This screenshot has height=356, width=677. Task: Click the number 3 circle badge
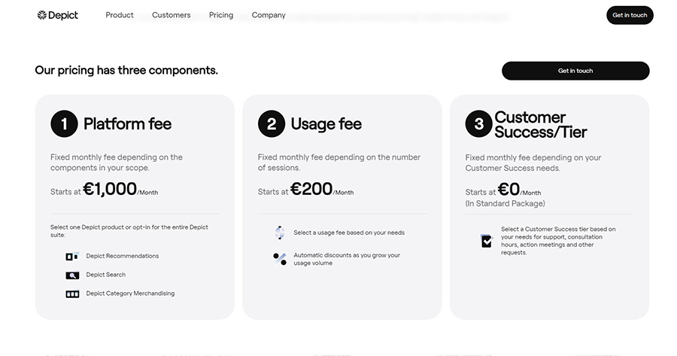(478, 124)
